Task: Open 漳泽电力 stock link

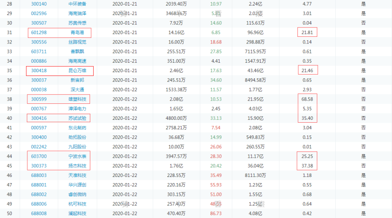Action: [77, 109]
